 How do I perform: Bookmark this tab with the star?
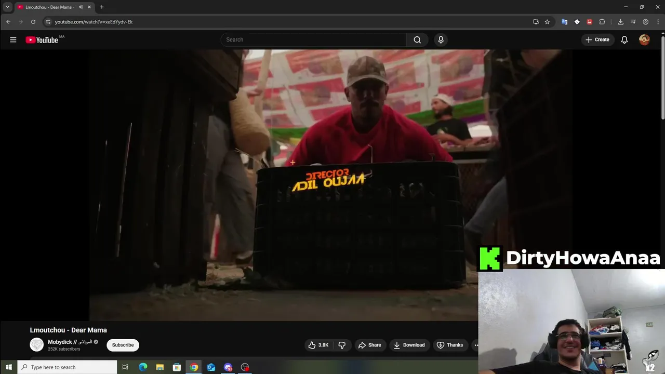547,22
